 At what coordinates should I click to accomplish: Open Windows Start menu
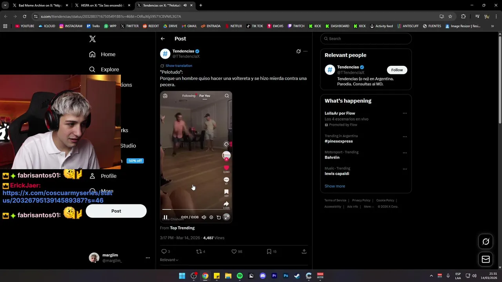pos(182,276)
